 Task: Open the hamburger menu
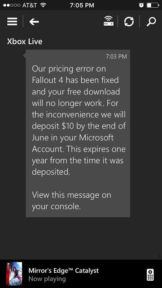pos(12,22)
